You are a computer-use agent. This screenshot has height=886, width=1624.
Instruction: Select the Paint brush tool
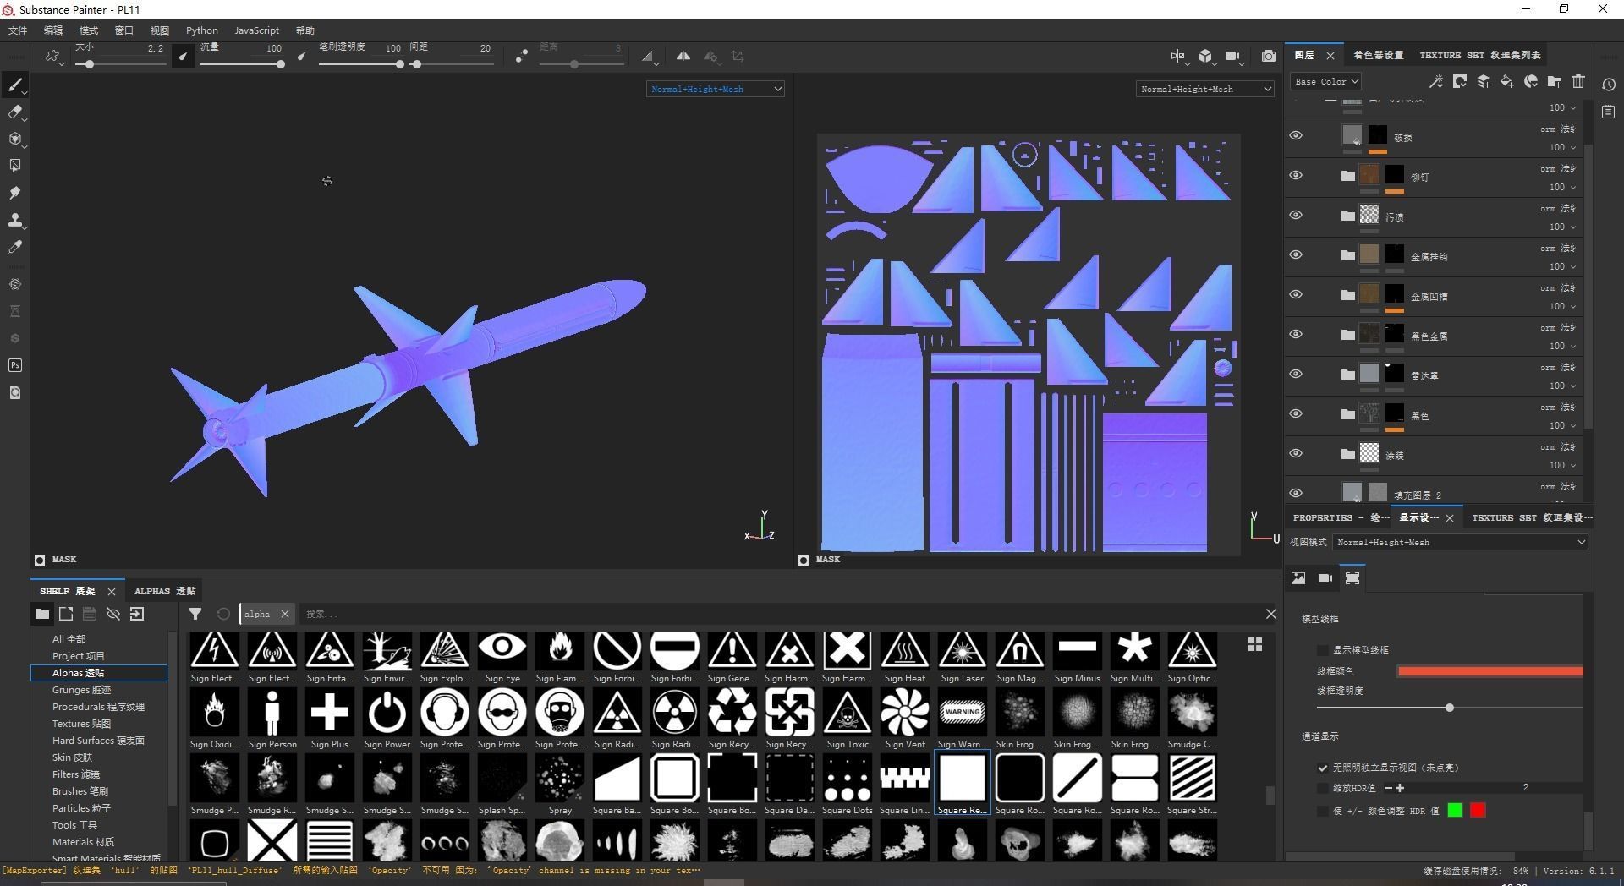coord(15,85)
